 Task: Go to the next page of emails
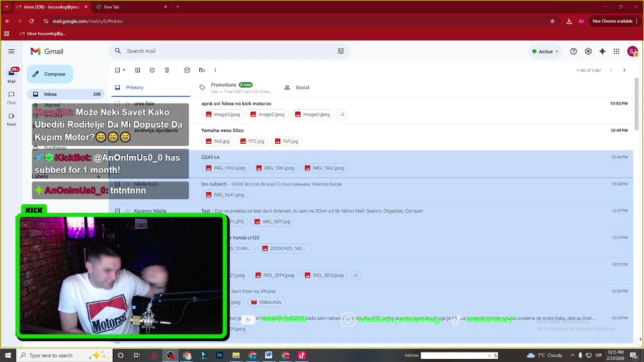click(624, 70)
